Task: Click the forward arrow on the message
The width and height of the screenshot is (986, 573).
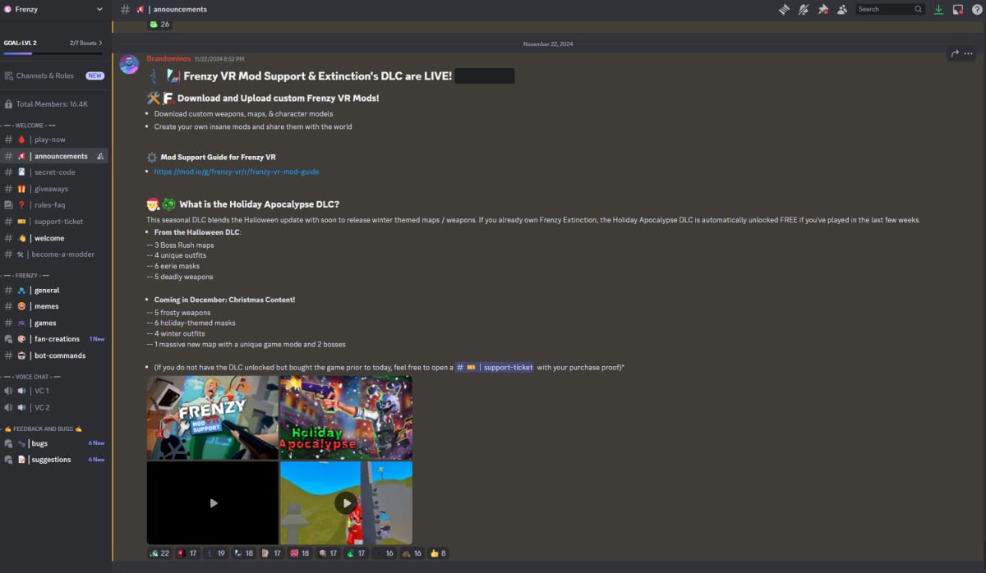Action: pyautogui.click(x=956, y=53)
